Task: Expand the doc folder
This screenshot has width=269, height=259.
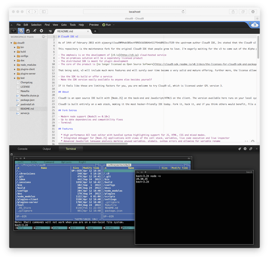Action: tap(15, 61)
